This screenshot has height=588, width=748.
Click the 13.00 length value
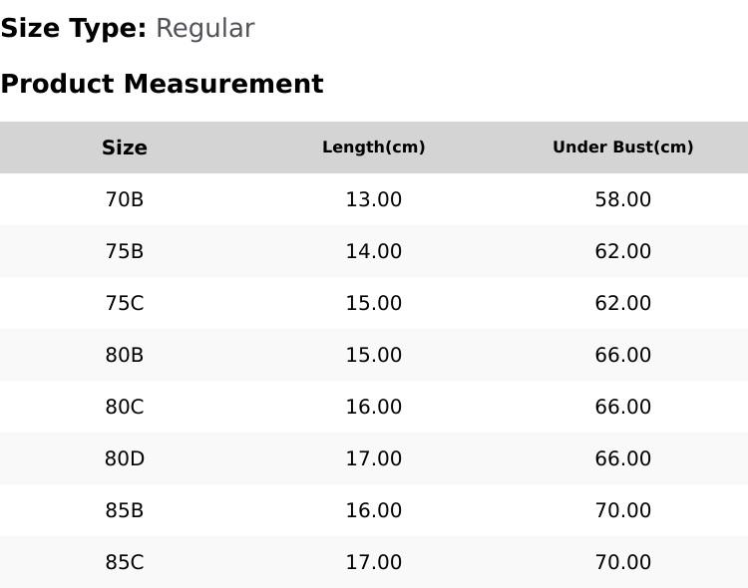tap(374, 199)
